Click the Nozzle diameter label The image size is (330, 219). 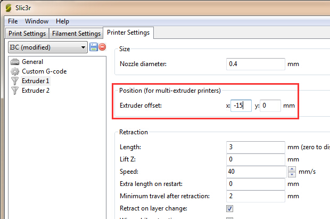coord(143,64)
